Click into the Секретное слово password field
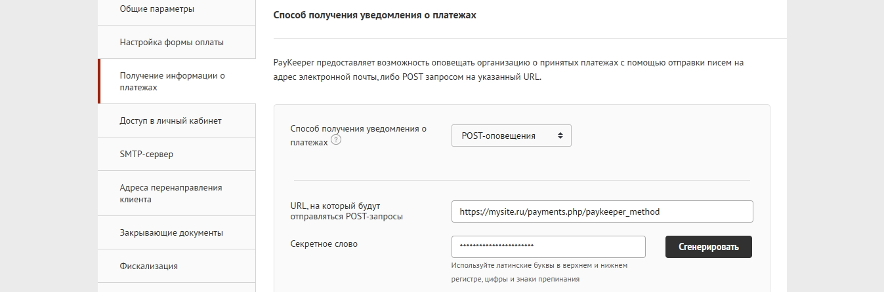Screen dimensions: 884x292 (x=548, y=247)
